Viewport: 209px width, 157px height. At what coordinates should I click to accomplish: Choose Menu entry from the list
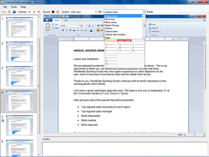[x=123, y=22]
